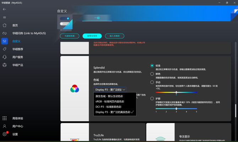Viewport: 238px width, 142px height.
Task: Open the 首页 home icon
Action: (x=5, y=25)
